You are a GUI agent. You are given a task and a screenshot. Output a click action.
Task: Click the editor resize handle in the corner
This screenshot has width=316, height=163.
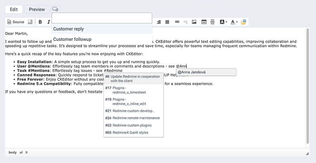(307, 154)
